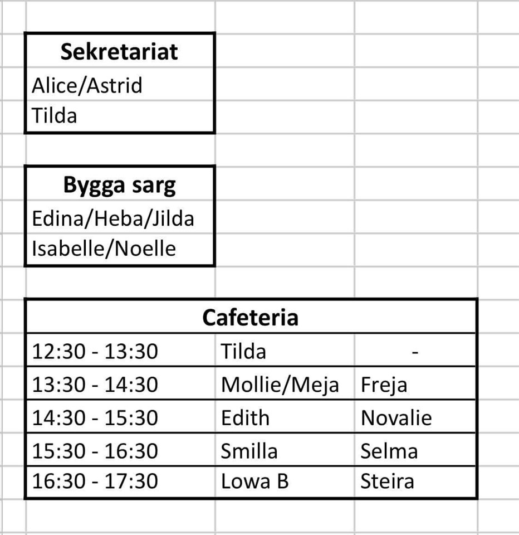Select the Mollie/Meja cell
This screenshot has height=535, width=519.
(280, 385)
